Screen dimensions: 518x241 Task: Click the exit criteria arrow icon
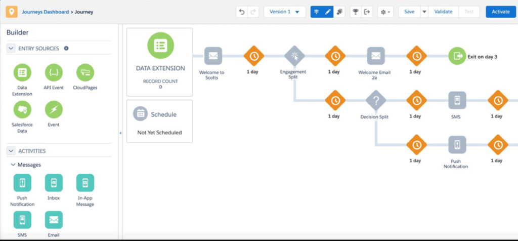pyautogui.click(x=367, y=12)
